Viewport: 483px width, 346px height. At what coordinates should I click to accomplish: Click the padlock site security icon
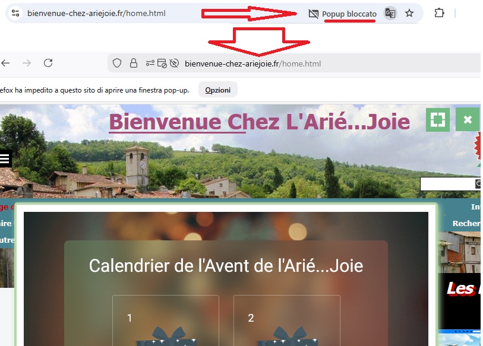click(x=134, y=63)
